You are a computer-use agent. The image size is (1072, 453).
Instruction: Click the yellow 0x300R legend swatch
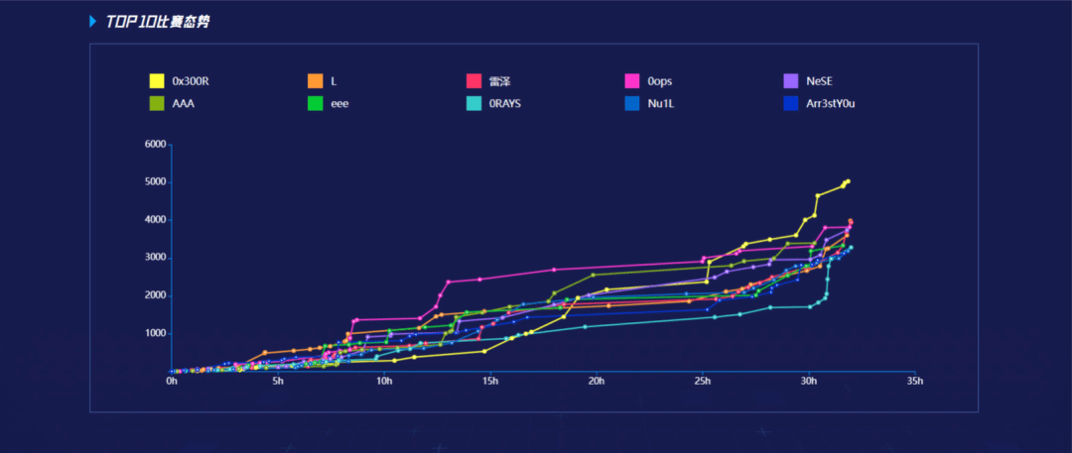point(157,81)
